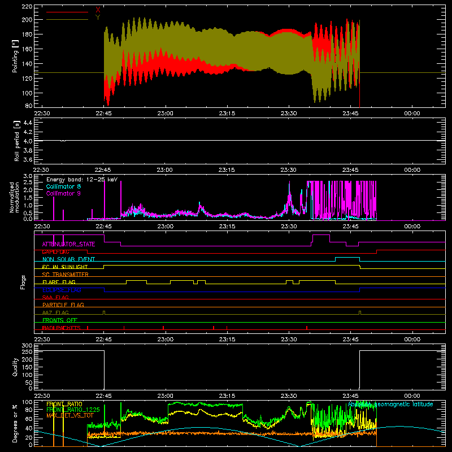Click the ATTENUATOR_STATE flag label

68,245
